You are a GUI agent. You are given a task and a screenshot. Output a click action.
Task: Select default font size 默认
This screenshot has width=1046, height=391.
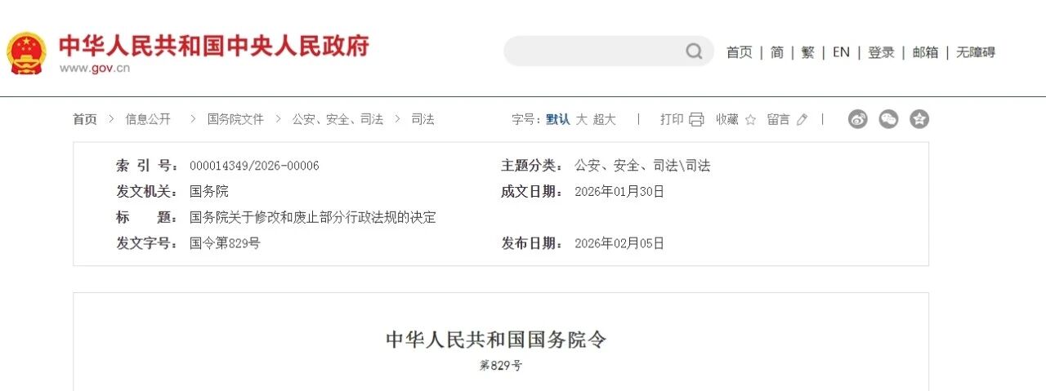click(x=558, y=119)
